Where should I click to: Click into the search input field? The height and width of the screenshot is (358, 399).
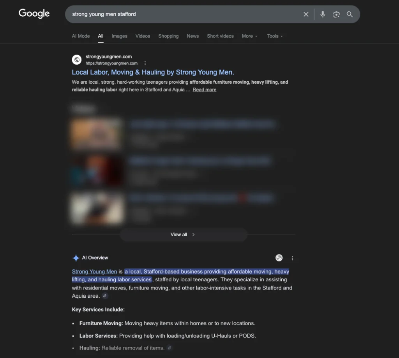coord(183,14)
